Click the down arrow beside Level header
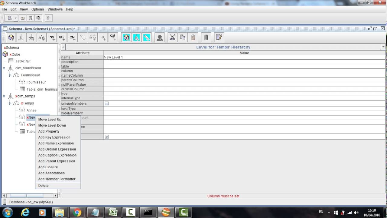This screenshot has width=387, height=218. [x=383, y=47]
